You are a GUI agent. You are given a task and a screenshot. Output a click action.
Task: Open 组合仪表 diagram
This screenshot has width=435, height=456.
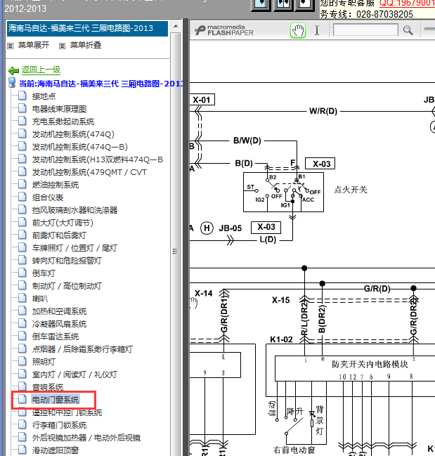point(48,197)
